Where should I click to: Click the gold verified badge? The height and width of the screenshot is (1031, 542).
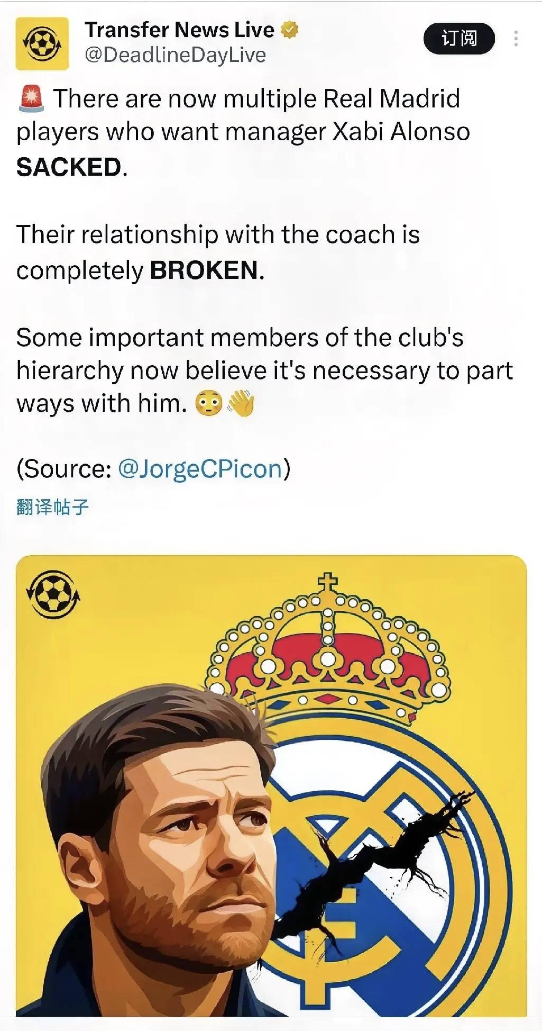point(290,30)
